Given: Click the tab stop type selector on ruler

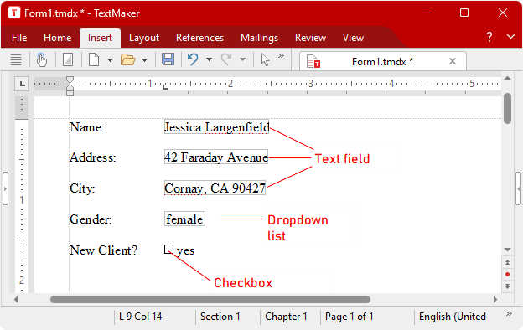Looking at the screenshot, I should point(22,84).
